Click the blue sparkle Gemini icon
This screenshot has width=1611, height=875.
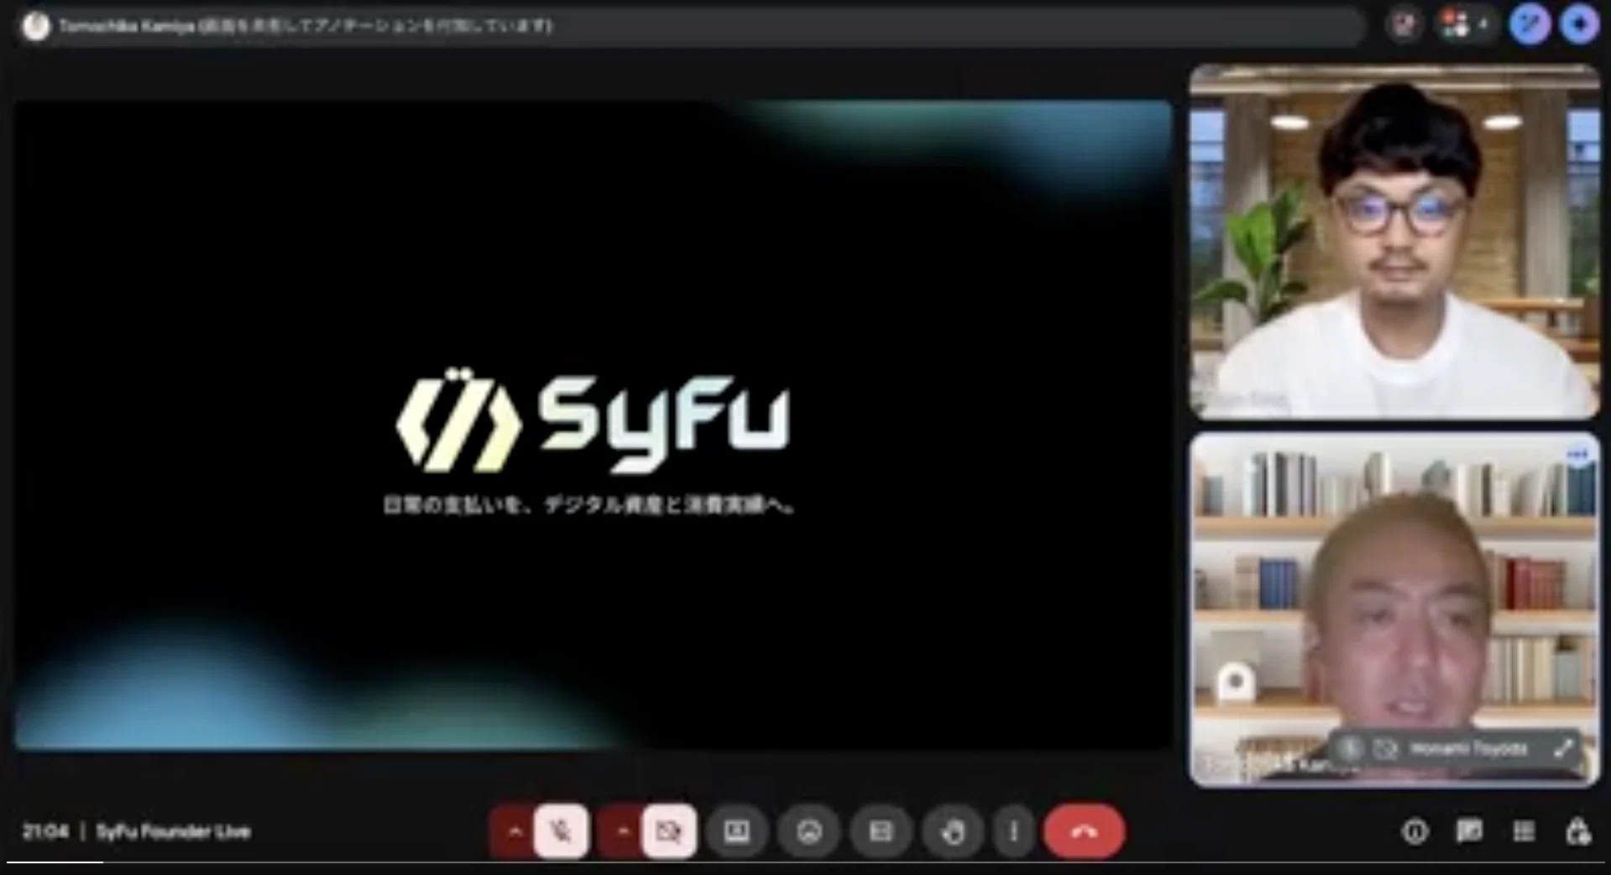click(1579, 24)
